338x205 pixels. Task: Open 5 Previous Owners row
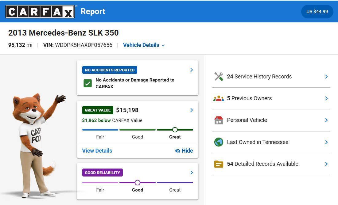271,98
